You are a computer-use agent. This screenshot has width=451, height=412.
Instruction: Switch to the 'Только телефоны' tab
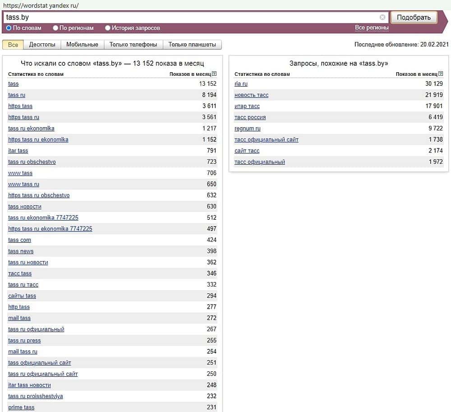(133, 45)
